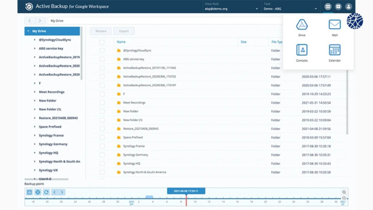The image size is (373, 210).
Task: Expand the Synology UK tree node
Action: coord(35,170)
